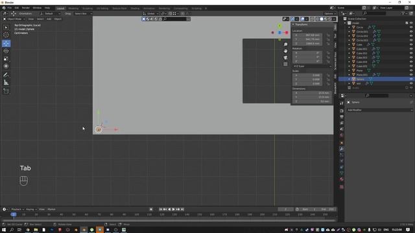Screen dimensions: 415x233
Task: Click the Dimensions X value field
Action: click(312, 93)
